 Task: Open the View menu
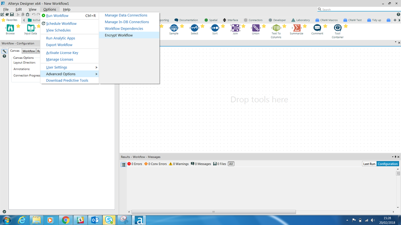tap(33, 10)
